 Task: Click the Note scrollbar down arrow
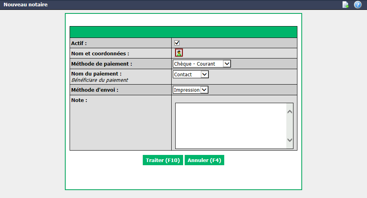[x=290, y=140]
